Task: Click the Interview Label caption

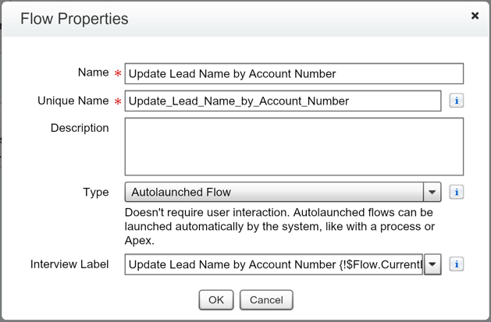Action: click(x=69, y=264)
